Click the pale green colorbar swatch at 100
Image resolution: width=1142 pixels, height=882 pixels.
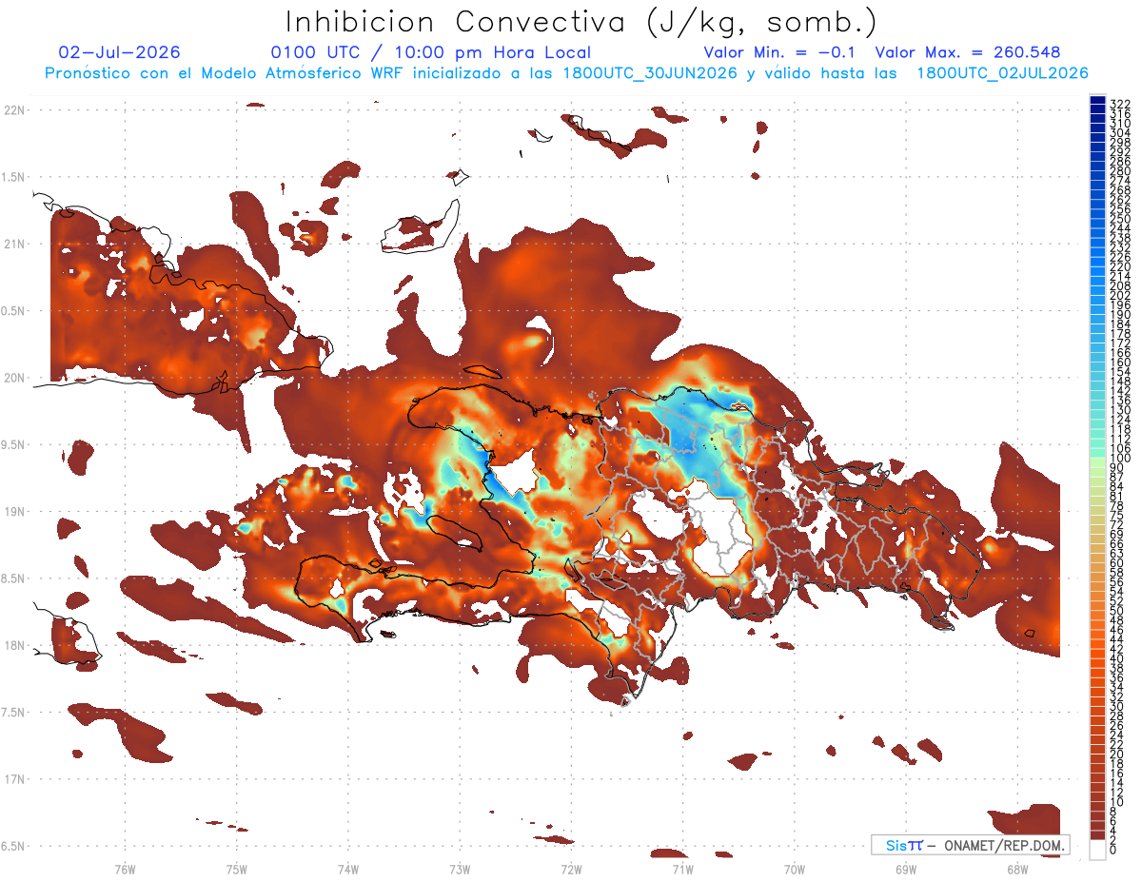[1097, 461]
